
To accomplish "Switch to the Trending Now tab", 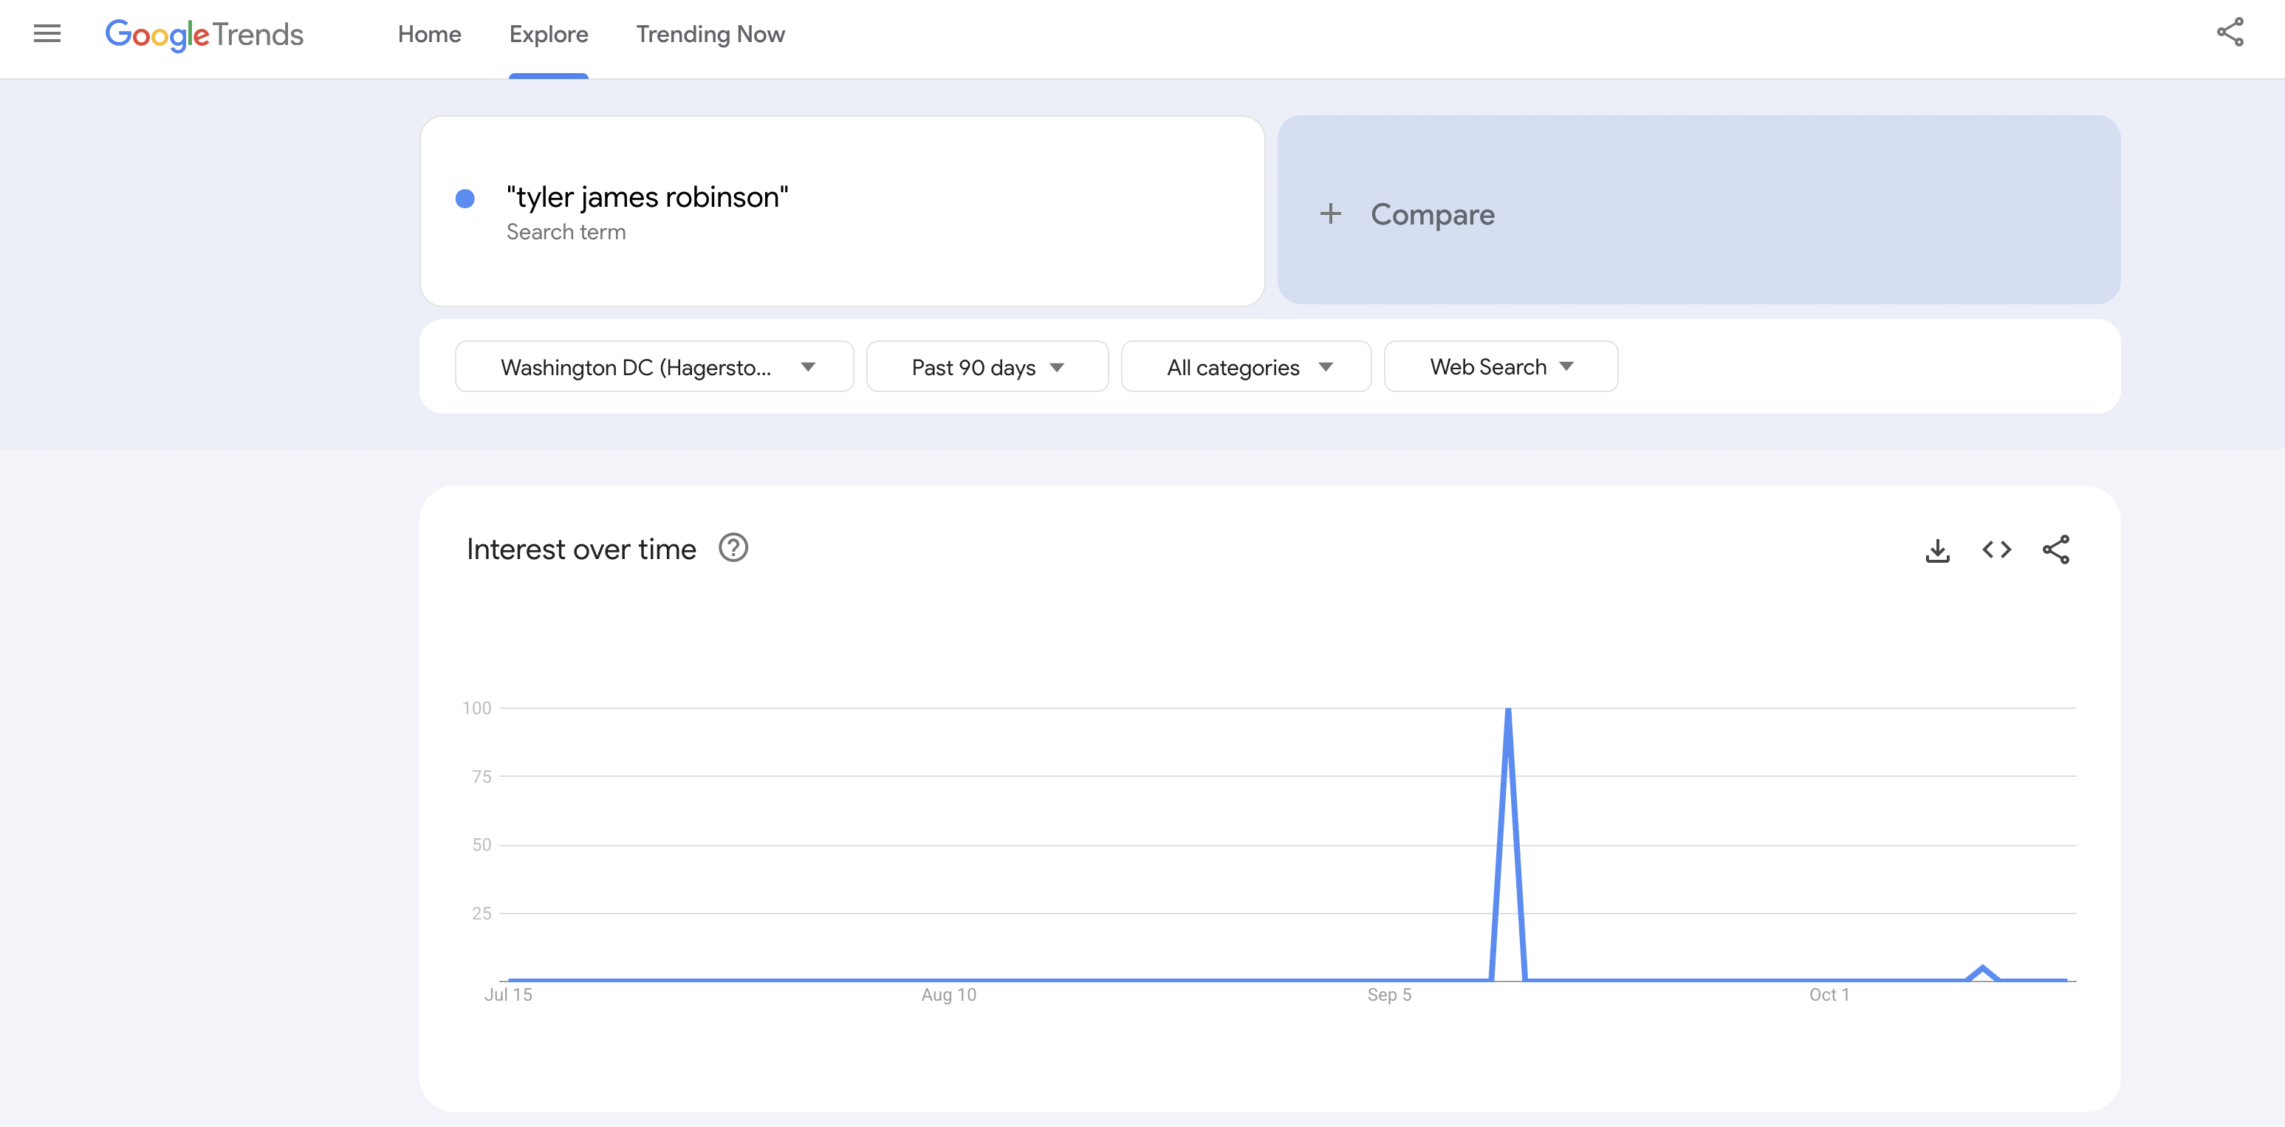I will [710, 35].
